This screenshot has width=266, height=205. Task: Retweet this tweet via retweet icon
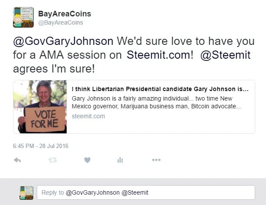point(53,160)
